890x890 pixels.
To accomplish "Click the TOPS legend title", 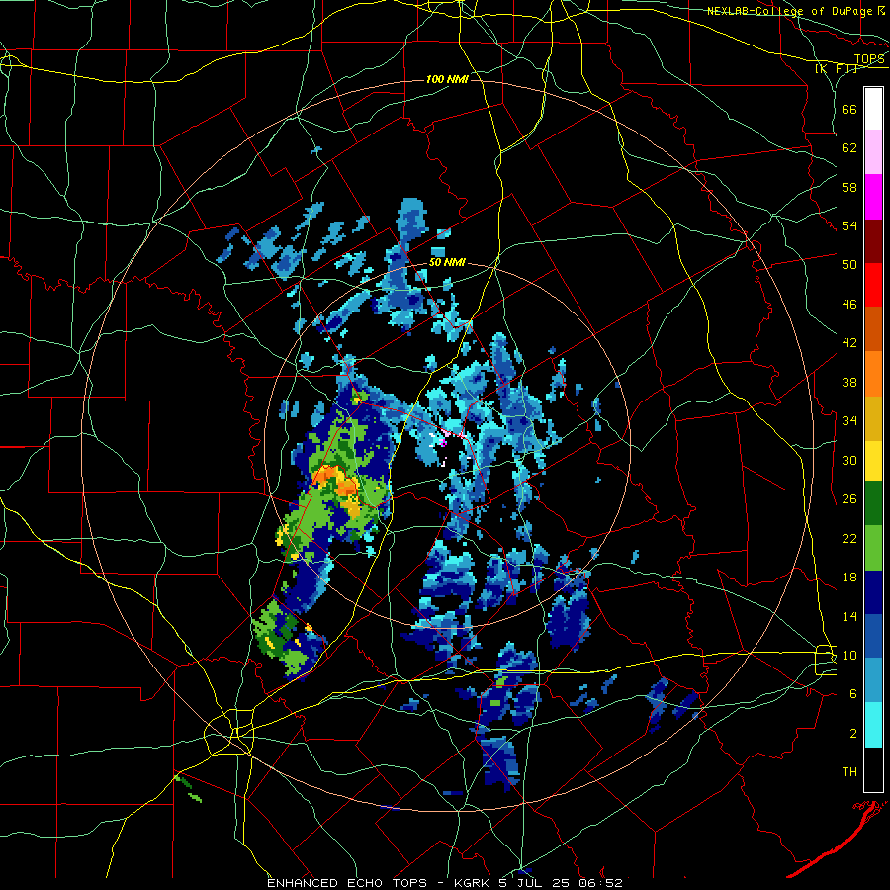I will coord(869,59).
